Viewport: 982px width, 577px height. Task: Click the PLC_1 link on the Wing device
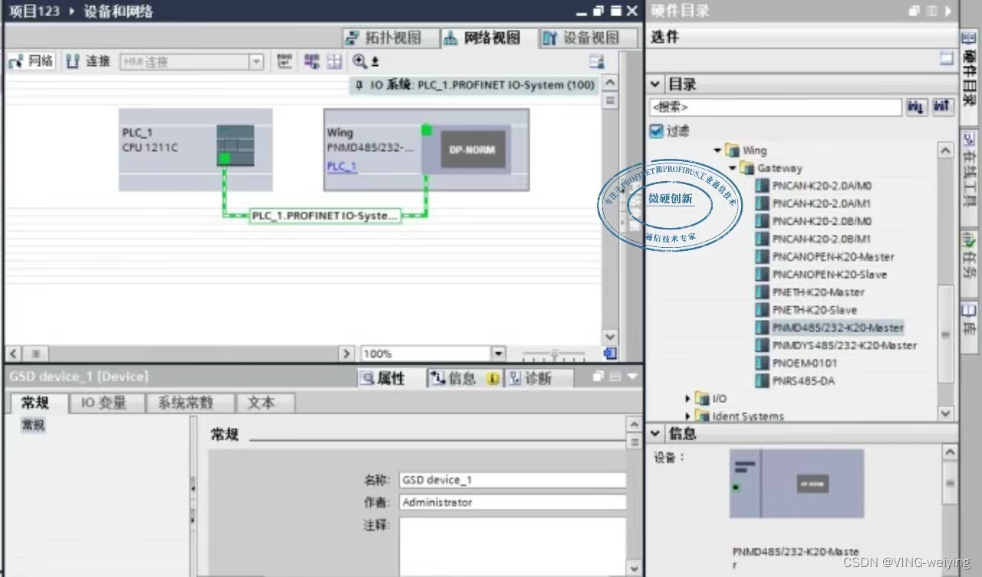341,166
